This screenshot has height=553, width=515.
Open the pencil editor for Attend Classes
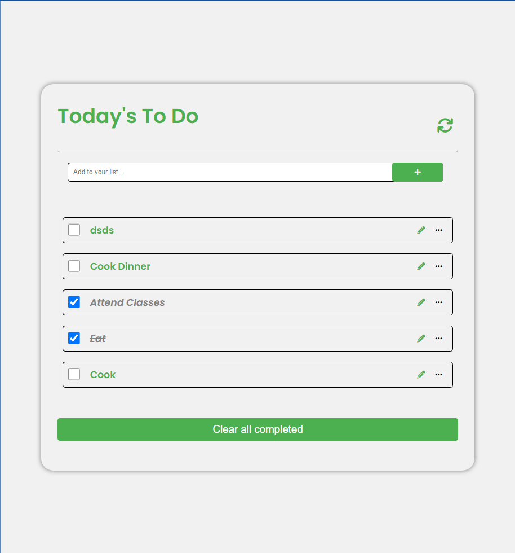click(421, 302)
